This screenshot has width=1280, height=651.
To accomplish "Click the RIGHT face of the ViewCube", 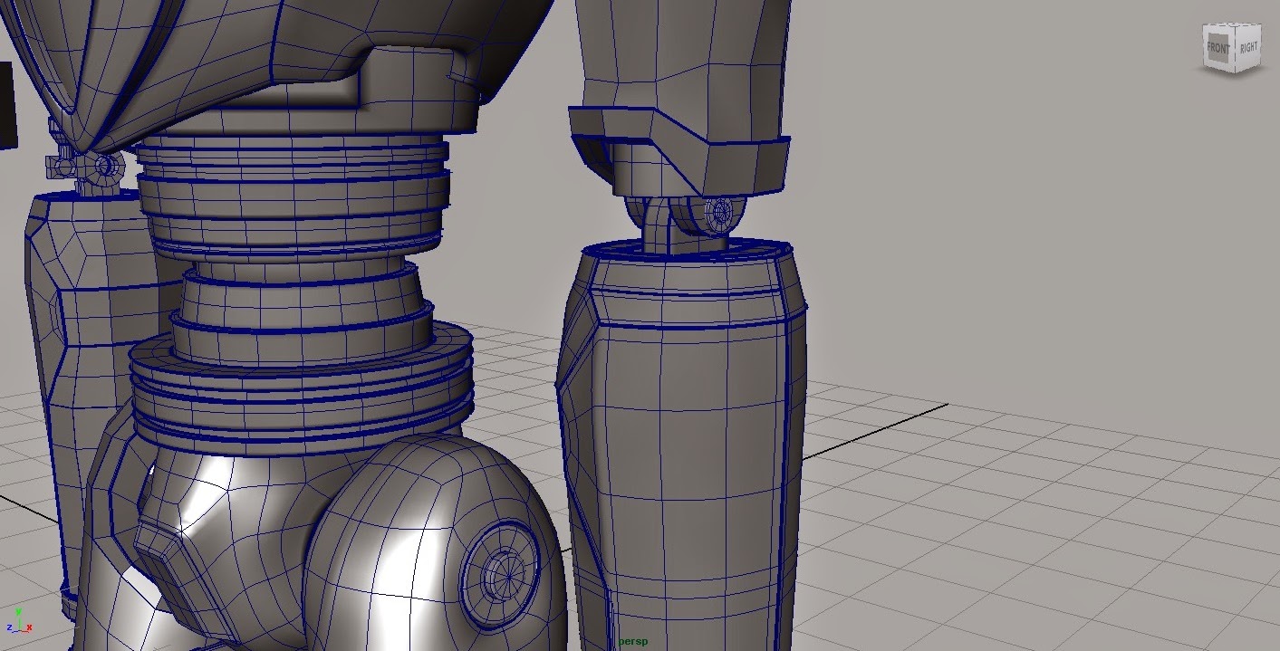I will 1249,46.
